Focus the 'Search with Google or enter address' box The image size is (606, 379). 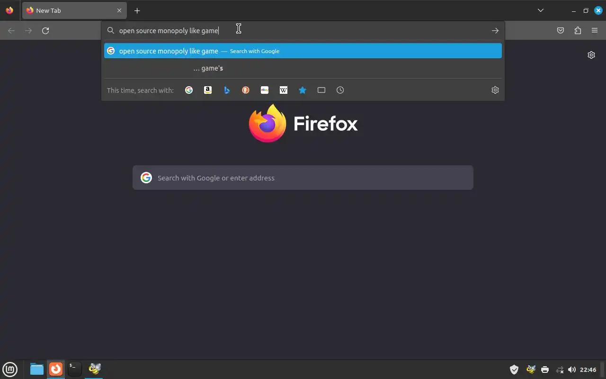tap(303, 178)
